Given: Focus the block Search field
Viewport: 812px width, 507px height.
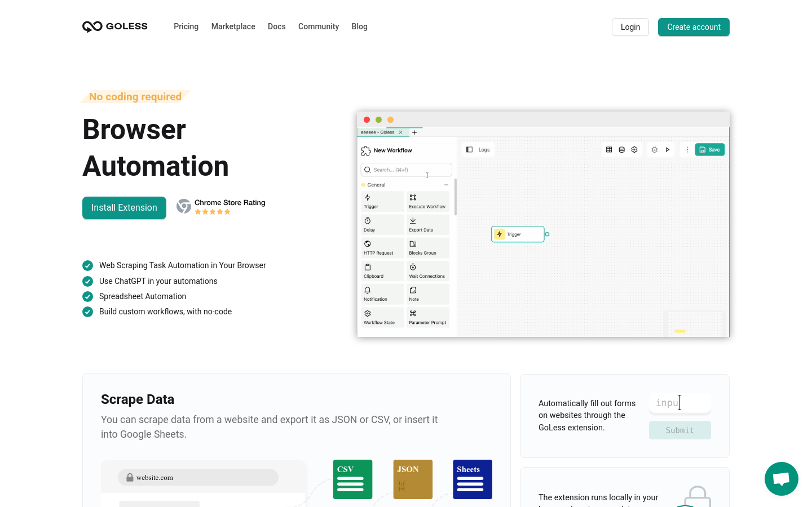Looking at the screenshot, I should 406,170.
